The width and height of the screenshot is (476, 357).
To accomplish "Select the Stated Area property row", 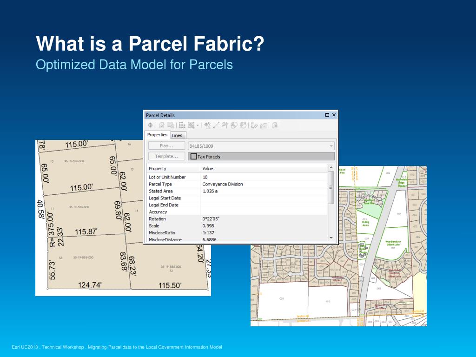I will [237, 191].
